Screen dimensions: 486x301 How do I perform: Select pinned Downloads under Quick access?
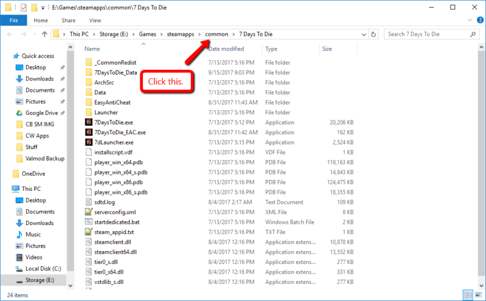click(x=39, y=79)
